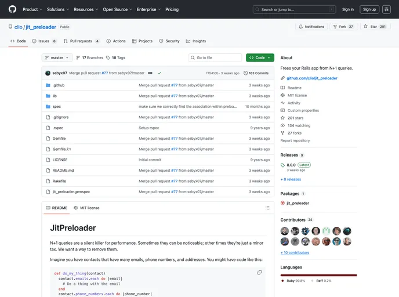Image resolution: width=399 pixels, height=297 pixels.
Task: Switch to the Issues tab
Action: coord(44,41)
